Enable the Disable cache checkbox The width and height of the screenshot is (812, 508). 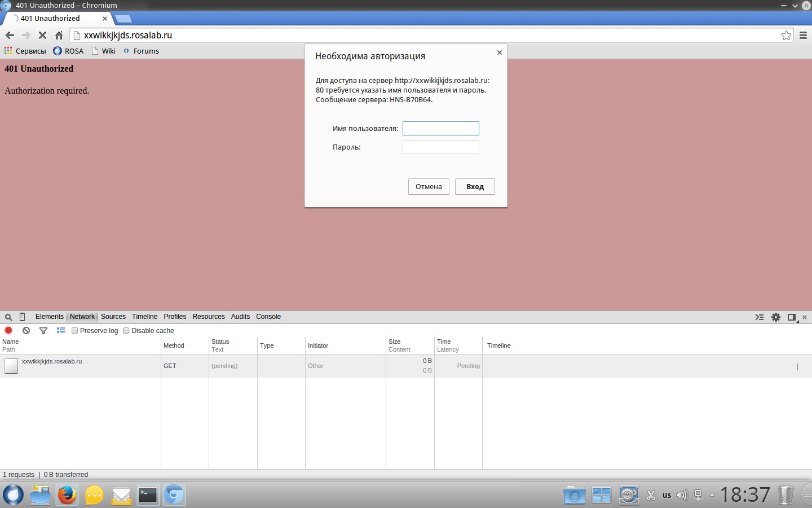tap(126, 331)
